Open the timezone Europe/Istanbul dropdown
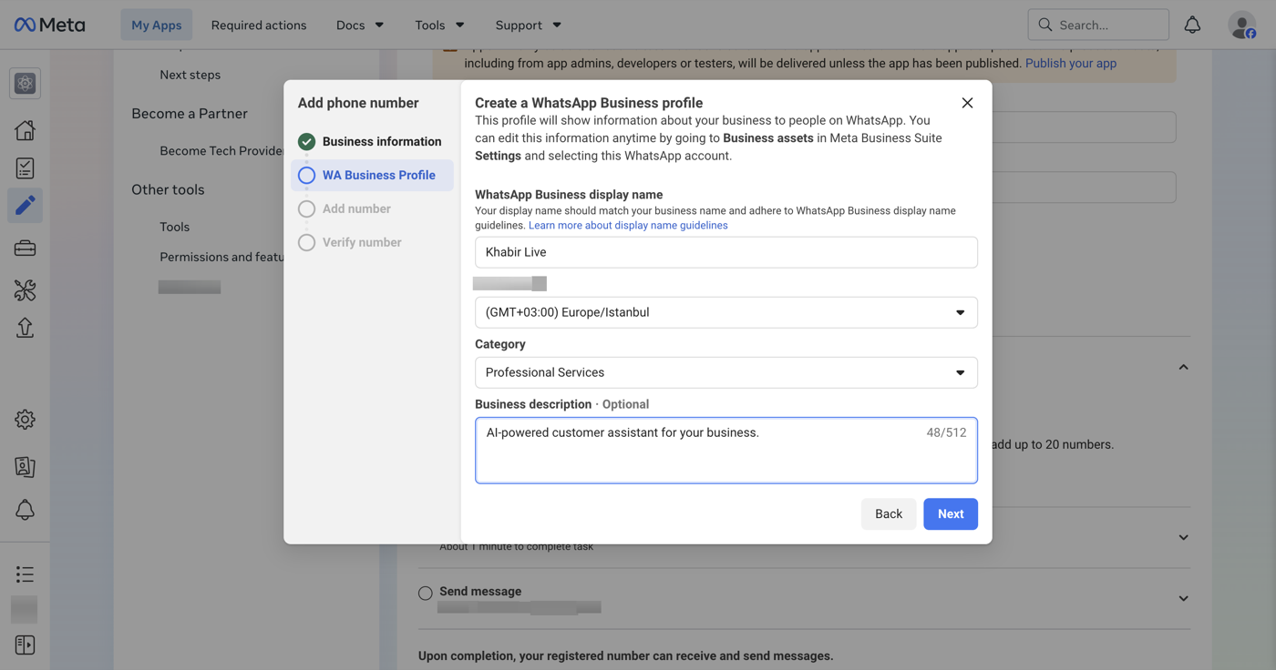 [x=726, y=312]
